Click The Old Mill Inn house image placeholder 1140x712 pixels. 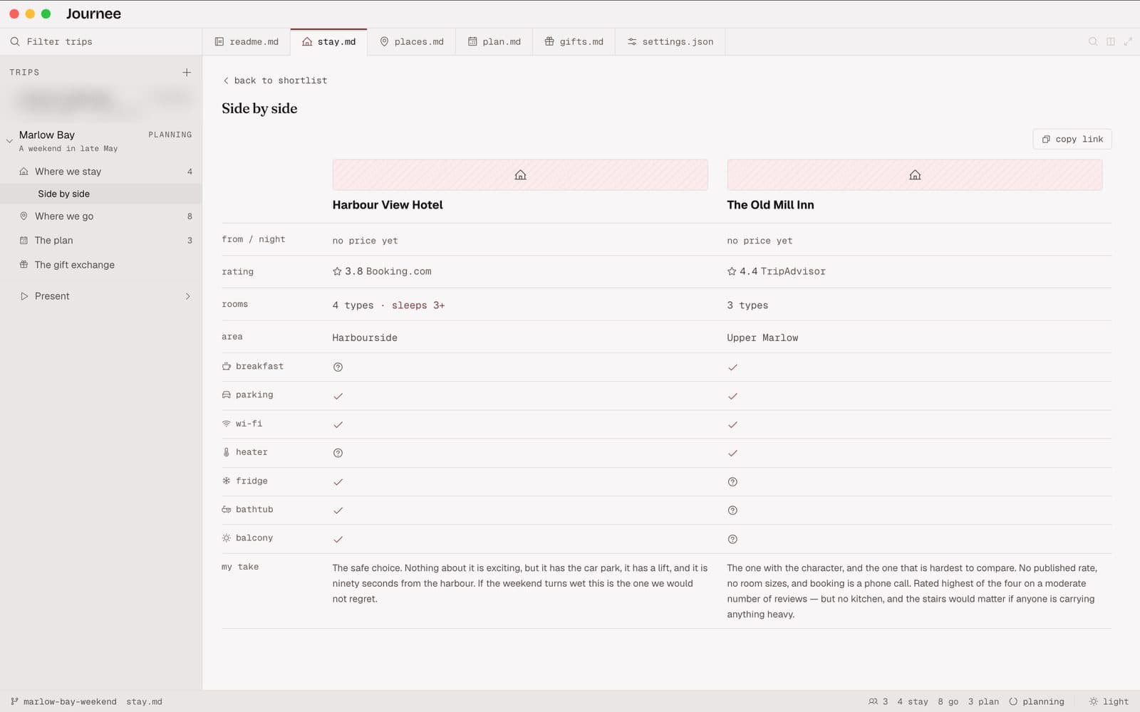coord(915,174)
